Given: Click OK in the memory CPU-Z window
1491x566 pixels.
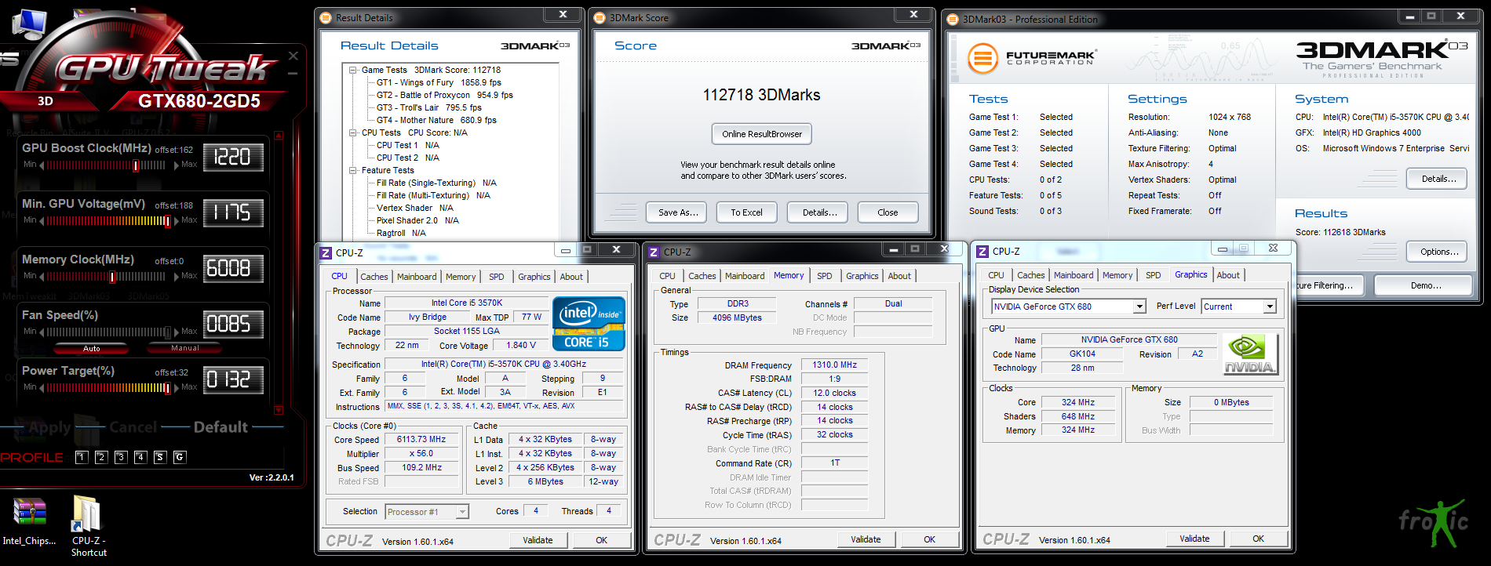Looking at the screenshot, I should point(929,539).
